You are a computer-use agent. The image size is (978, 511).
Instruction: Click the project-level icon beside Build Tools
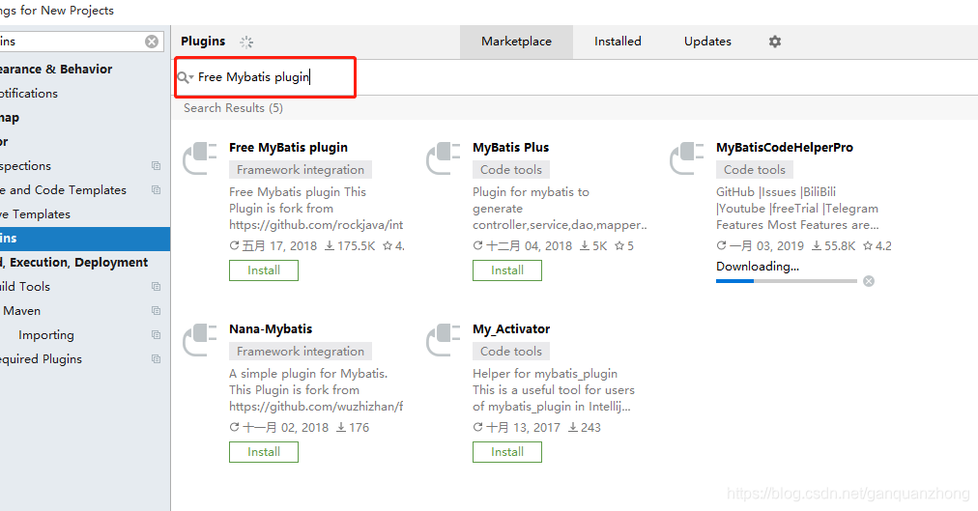[156, 287]
